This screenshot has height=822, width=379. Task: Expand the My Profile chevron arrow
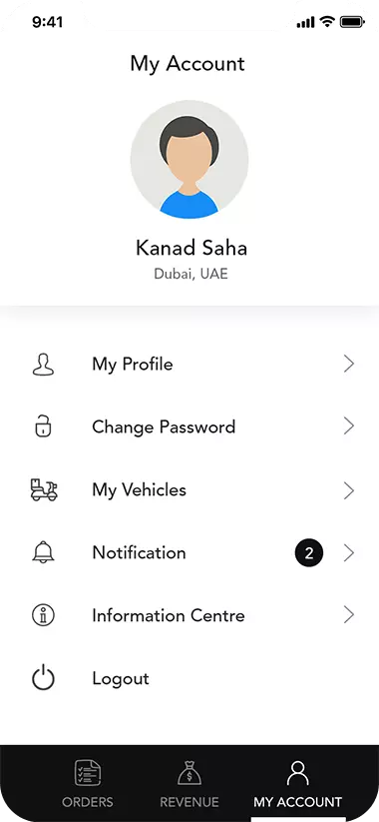pyautogui.click(x=349, y=364)
